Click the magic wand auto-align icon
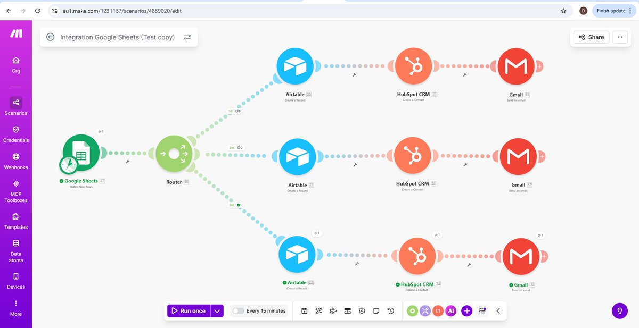639x328 pixels. (318, 311)
